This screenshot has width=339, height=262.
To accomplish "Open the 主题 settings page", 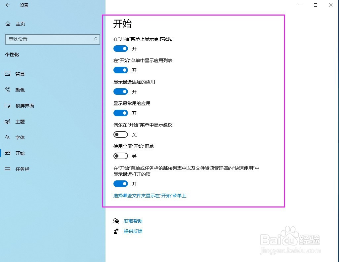I will (20, 122).
